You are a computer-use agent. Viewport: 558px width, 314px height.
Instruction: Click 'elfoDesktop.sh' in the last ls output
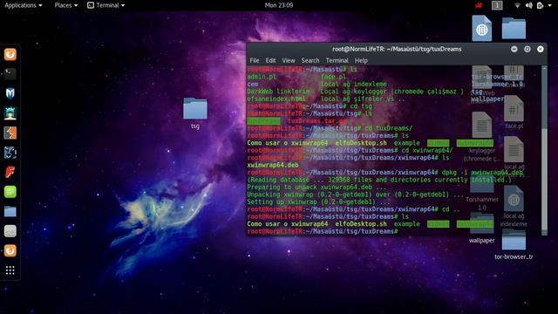pos(361,224)
